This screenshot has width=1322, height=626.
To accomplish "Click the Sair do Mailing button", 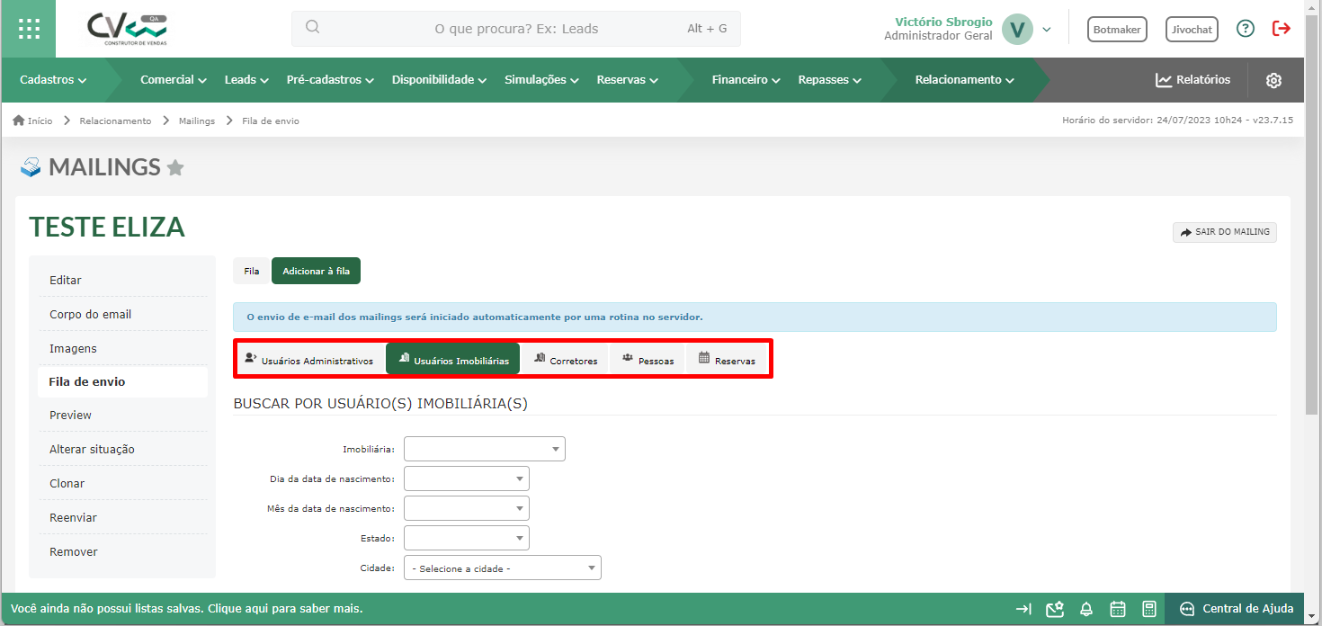I will point(1224,232).
